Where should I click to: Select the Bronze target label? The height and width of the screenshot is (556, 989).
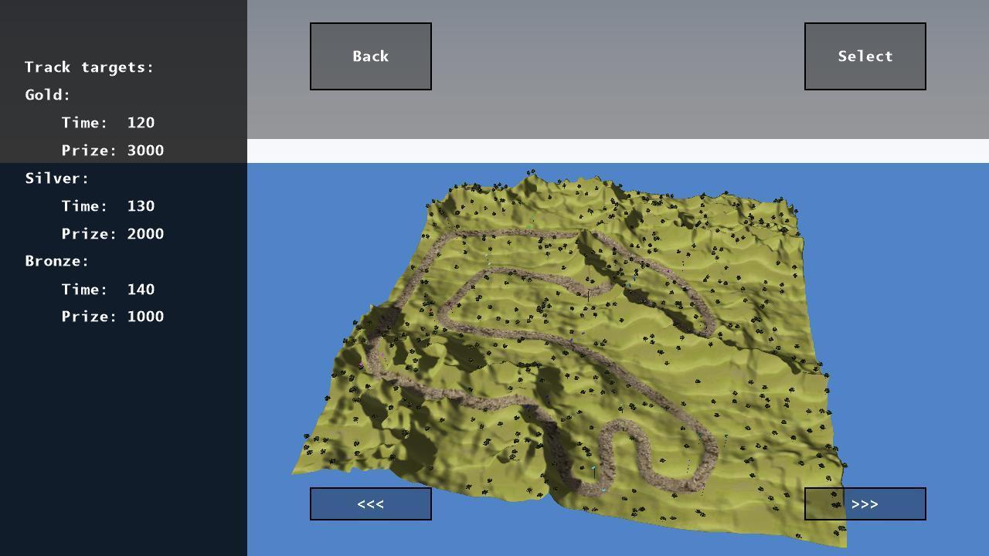57,261
